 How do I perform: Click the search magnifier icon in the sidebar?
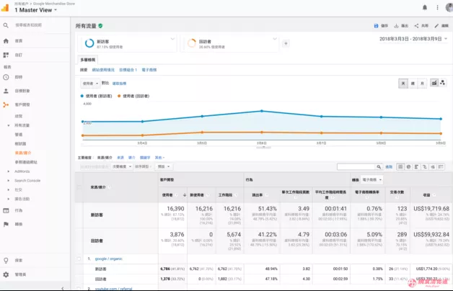pos(6,25)
